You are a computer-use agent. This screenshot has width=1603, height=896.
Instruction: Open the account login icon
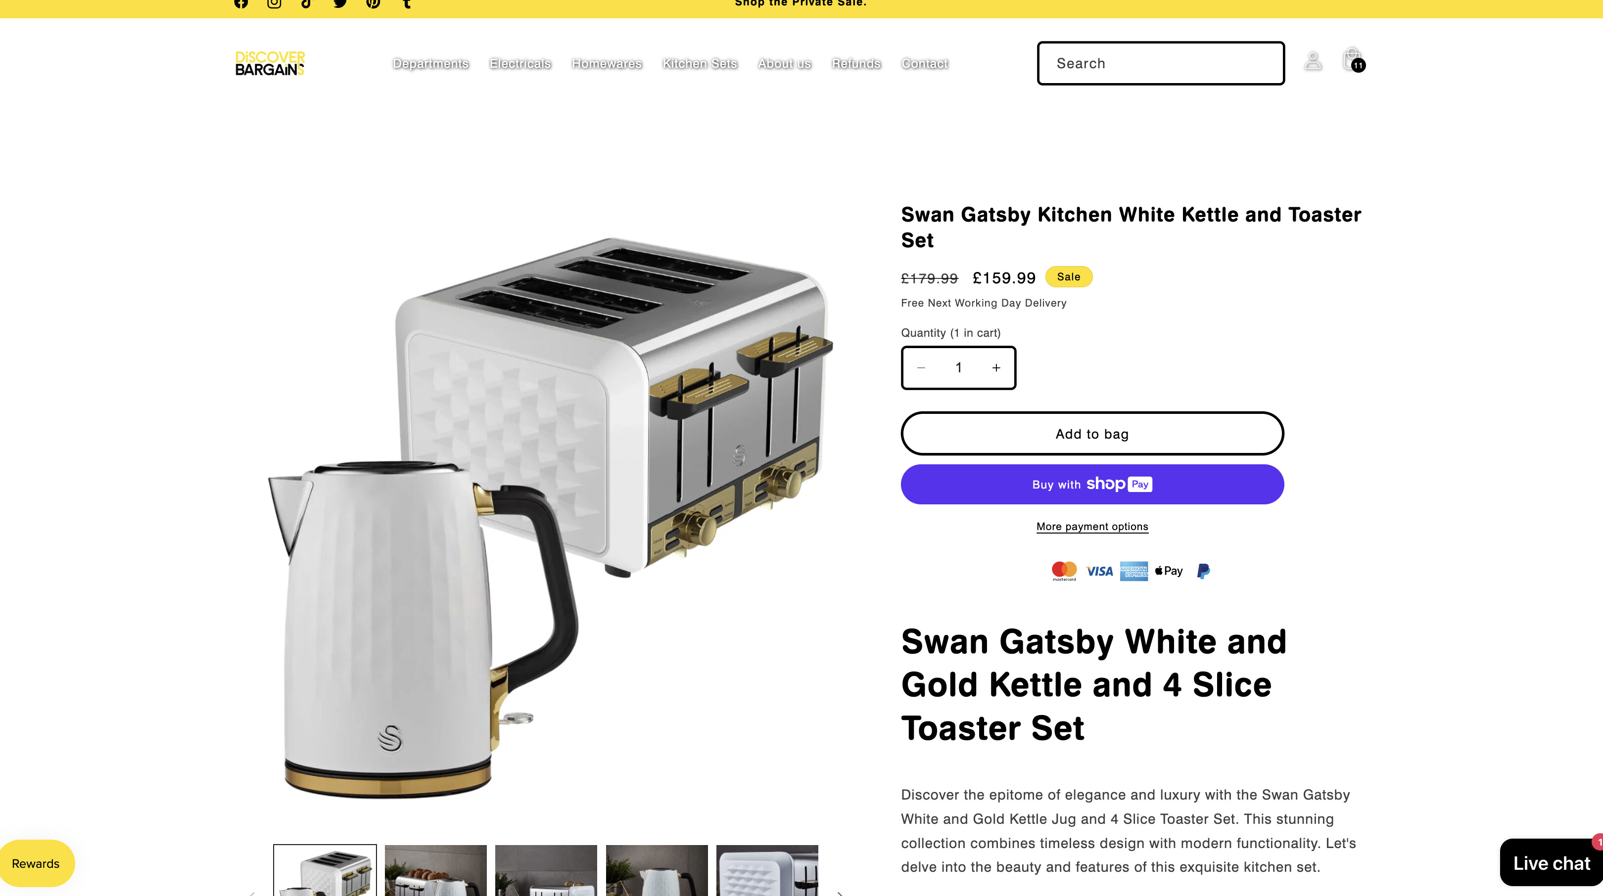click(1313, 61)
